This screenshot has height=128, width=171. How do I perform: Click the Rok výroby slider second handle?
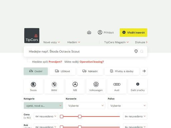coord(80,127)
